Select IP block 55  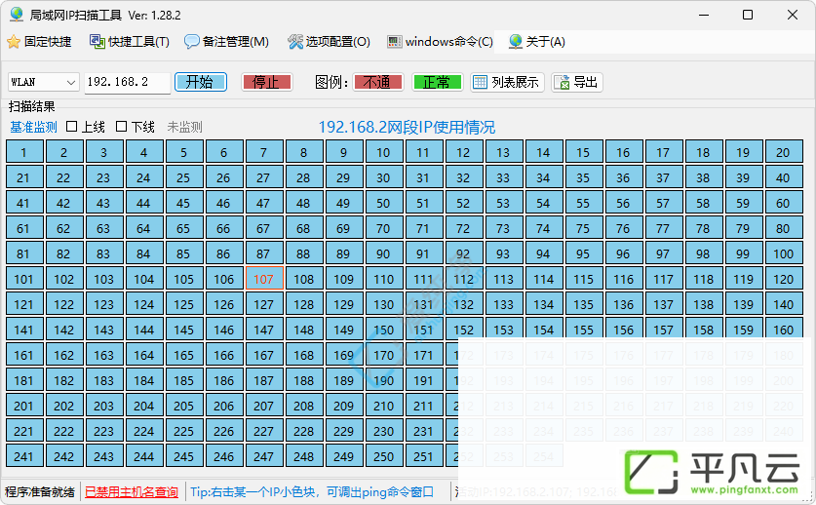click(x=583, y=203)
